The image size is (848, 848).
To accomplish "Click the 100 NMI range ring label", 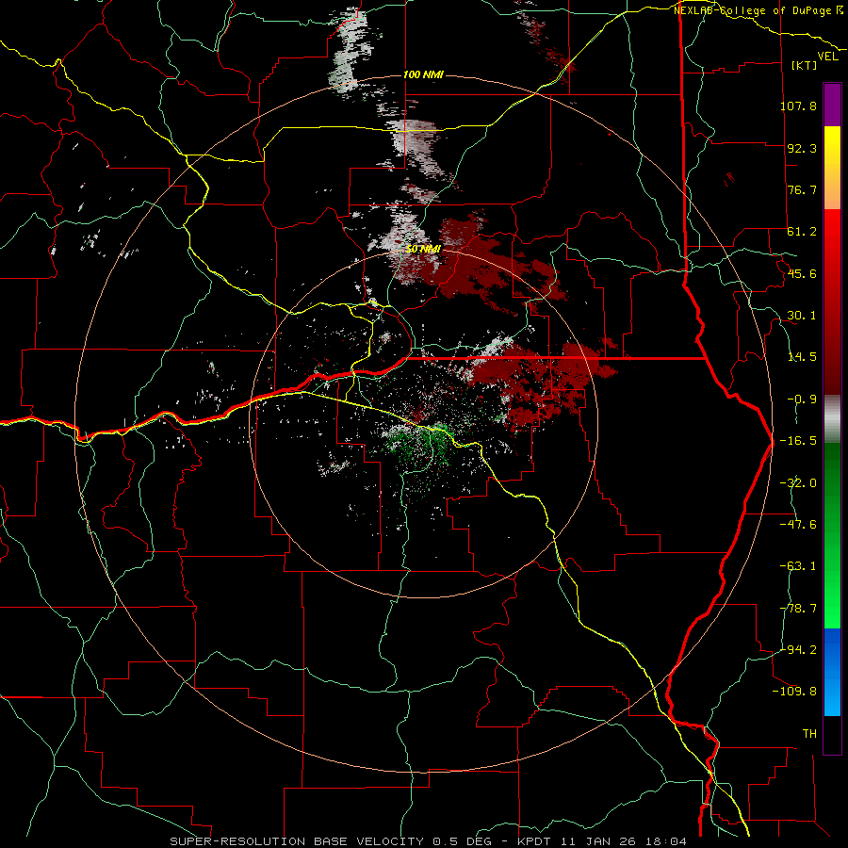I will (x=423, y=74).
